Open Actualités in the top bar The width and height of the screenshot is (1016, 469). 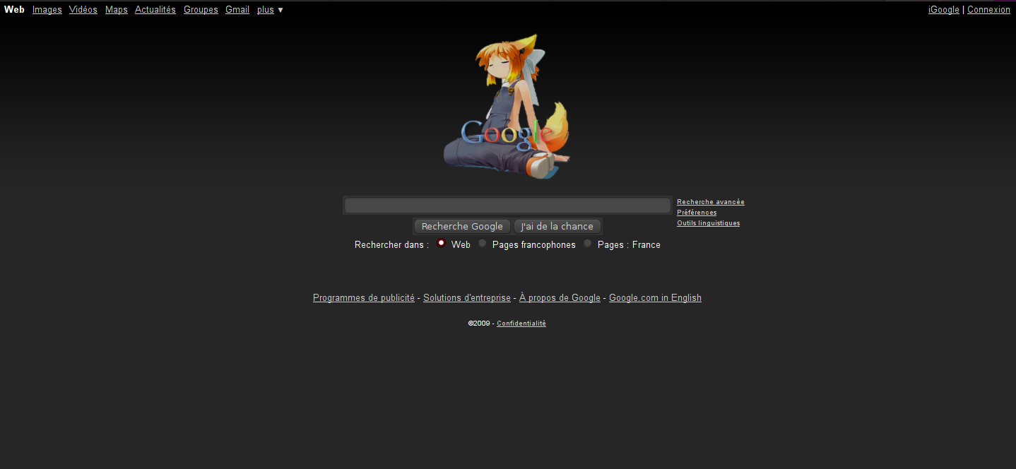point(155,10)
